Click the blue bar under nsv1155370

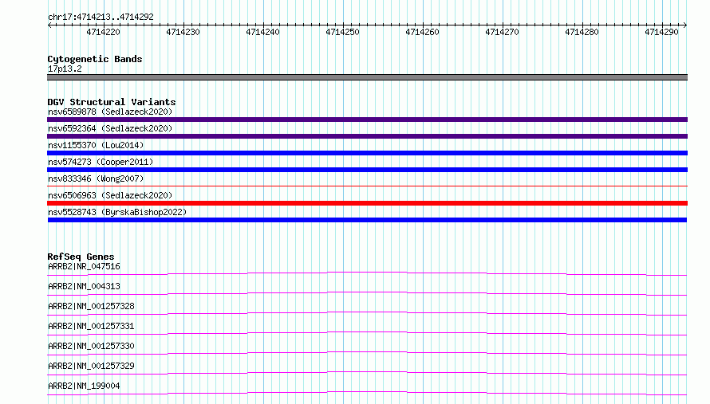coord(367,153)
